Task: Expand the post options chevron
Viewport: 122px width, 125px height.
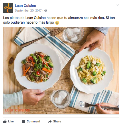Action: point(118,5)
